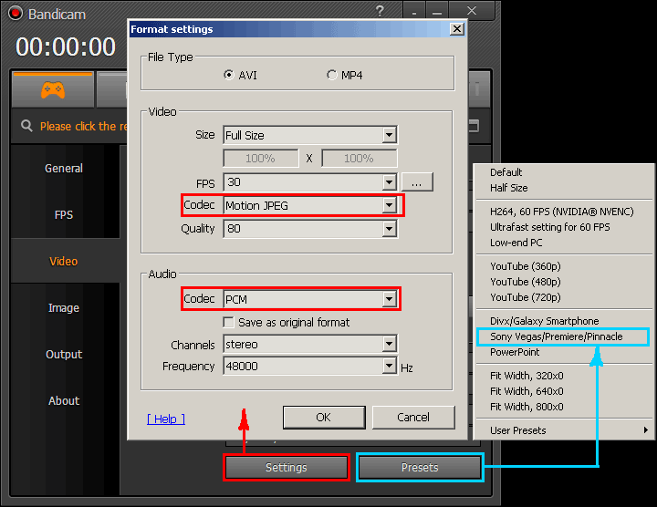Confirm with the OK button

324,418
